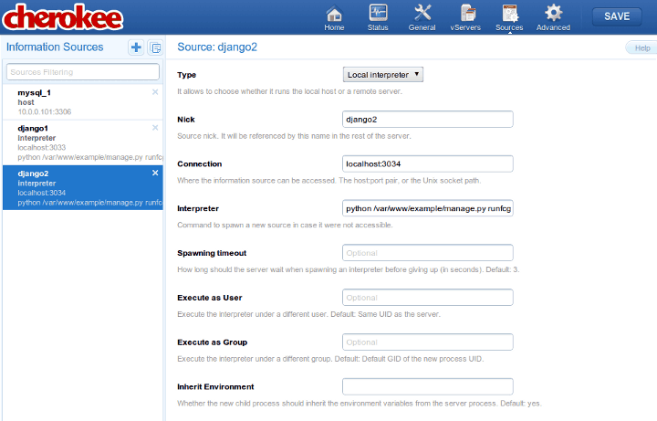Viewport: 657px width, 421px height.
Task: Click the Nick text field
Action: 427,120
